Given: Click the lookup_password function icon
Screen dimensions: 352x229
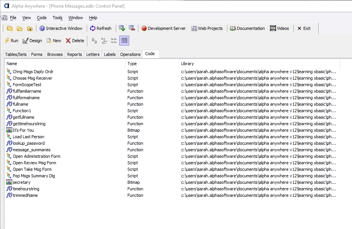Looking at the screenshot, I should tap(9, 143).
